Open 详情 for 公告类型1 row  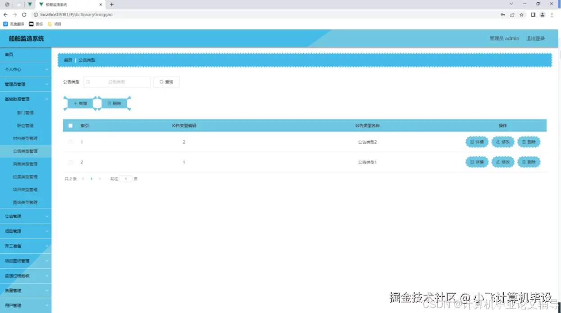coord(477,162)
